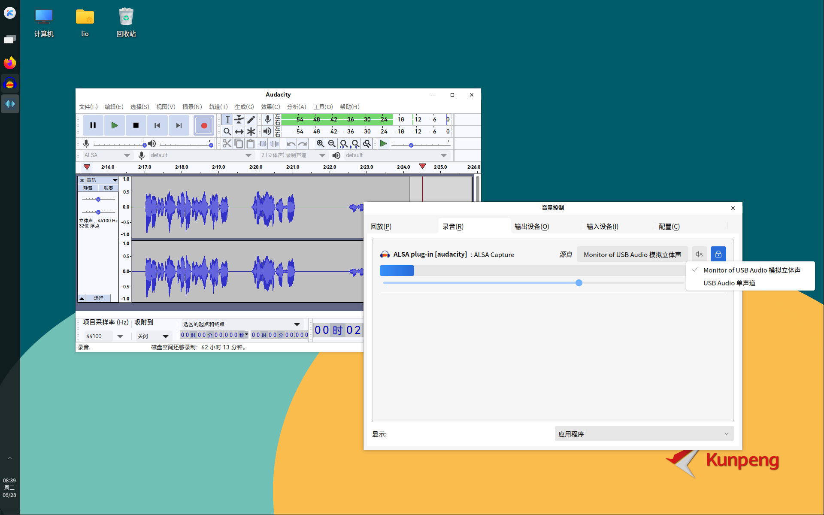Viewport: 824px width, 515px height.
Task: Select the Multi-Tool mode
Action: (x=251, y=131)
